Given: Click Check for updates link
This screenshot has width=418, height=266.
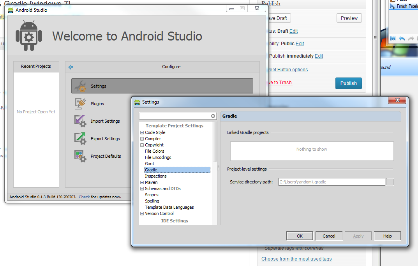Looking at the screenshot, I should [84, 197].
